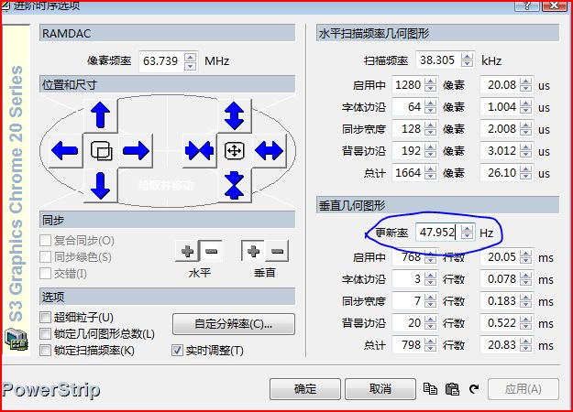Image resolution: width=573 pixels, height=412 pixels.
Task: Adjust horizontal total 1664 spinner
Action: [431, 173]
